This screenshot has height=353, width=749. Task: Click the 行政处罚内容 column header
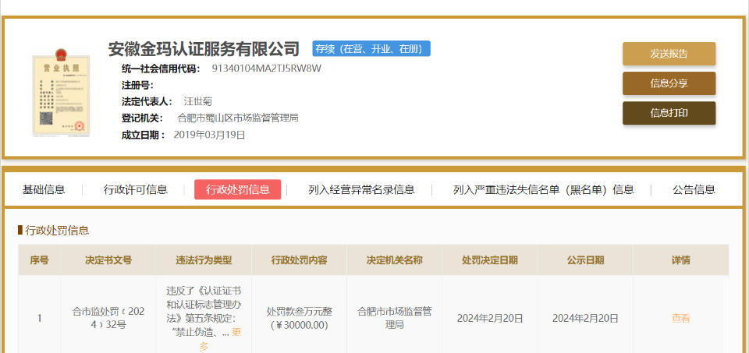(299, 260)
